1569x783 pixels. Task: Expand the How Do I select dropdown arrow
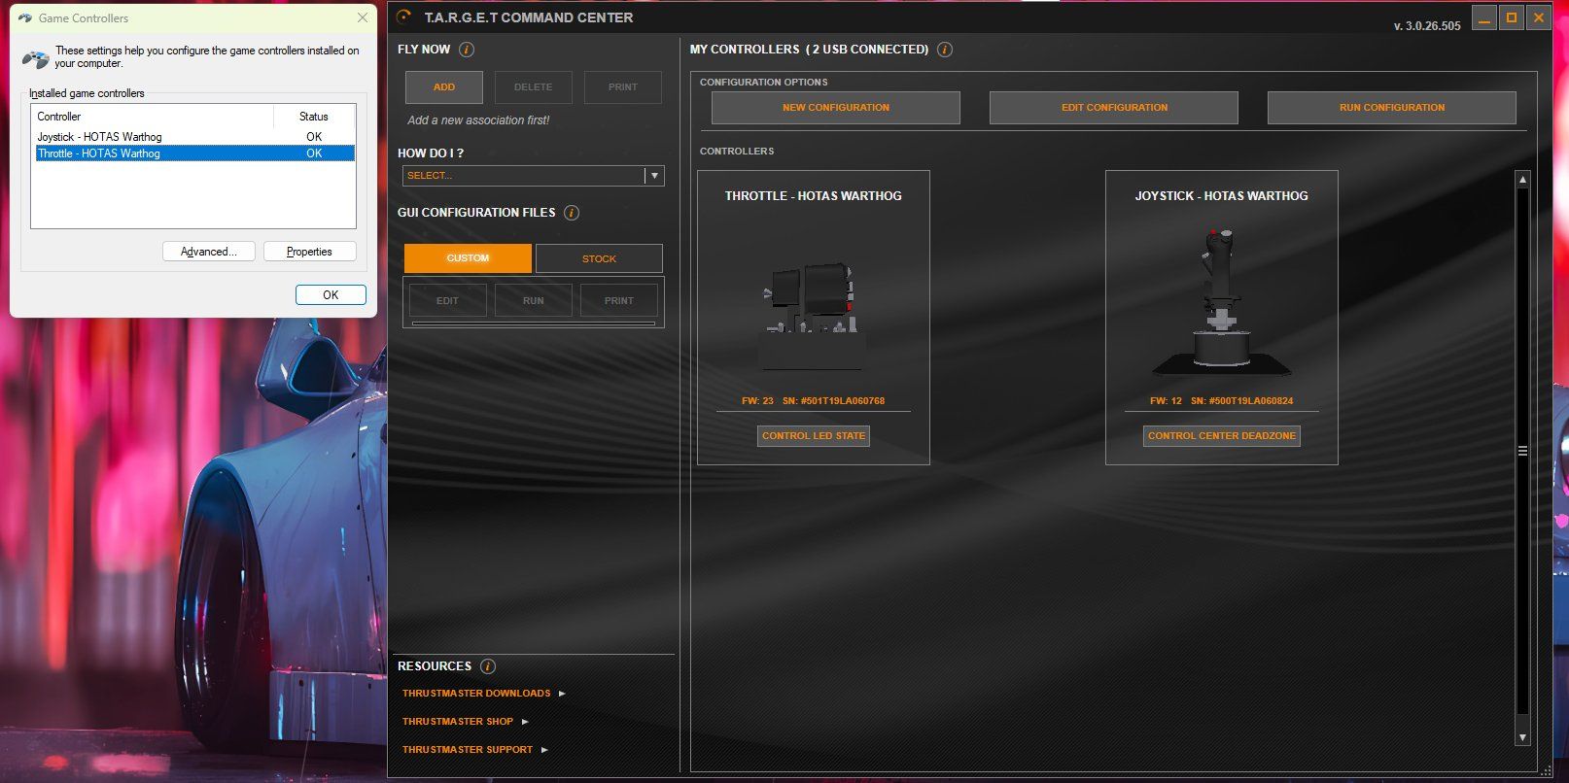(x=655, y=176)
